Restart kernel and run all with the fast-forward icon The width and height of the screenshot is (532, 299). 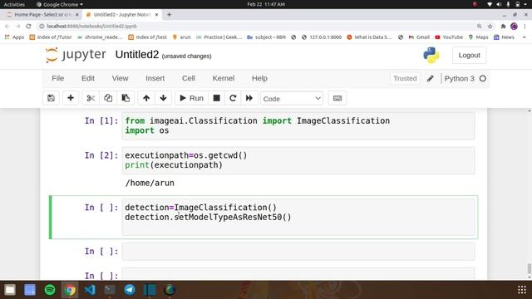[x=249, y=98]
